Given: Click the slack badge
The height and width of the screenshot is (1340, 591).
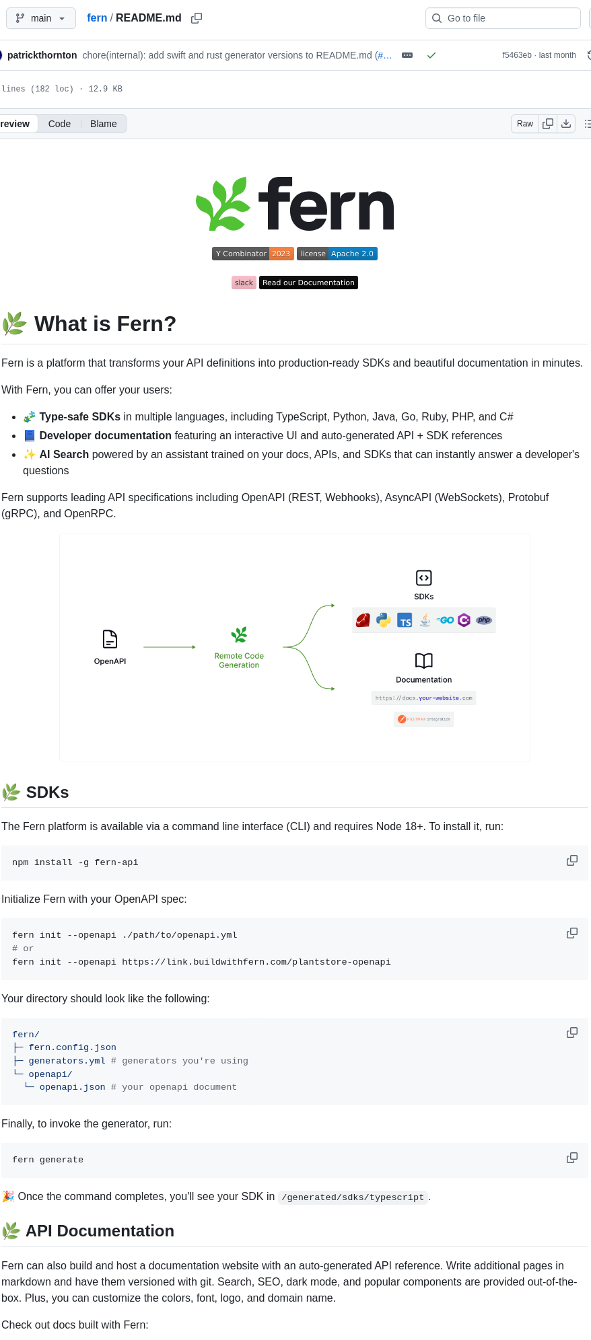Looking at the screenshot, I should point(244,283).
